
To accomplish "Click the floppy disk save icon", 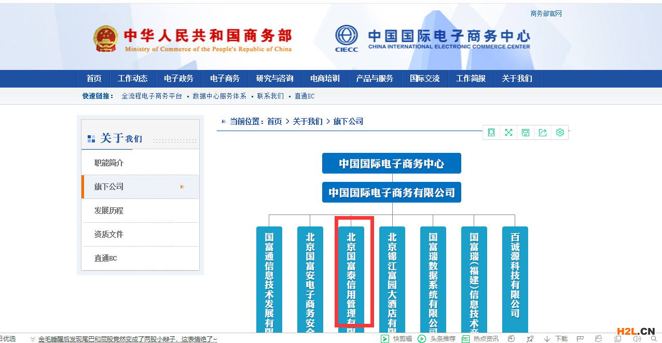I will tap(526, 132).
